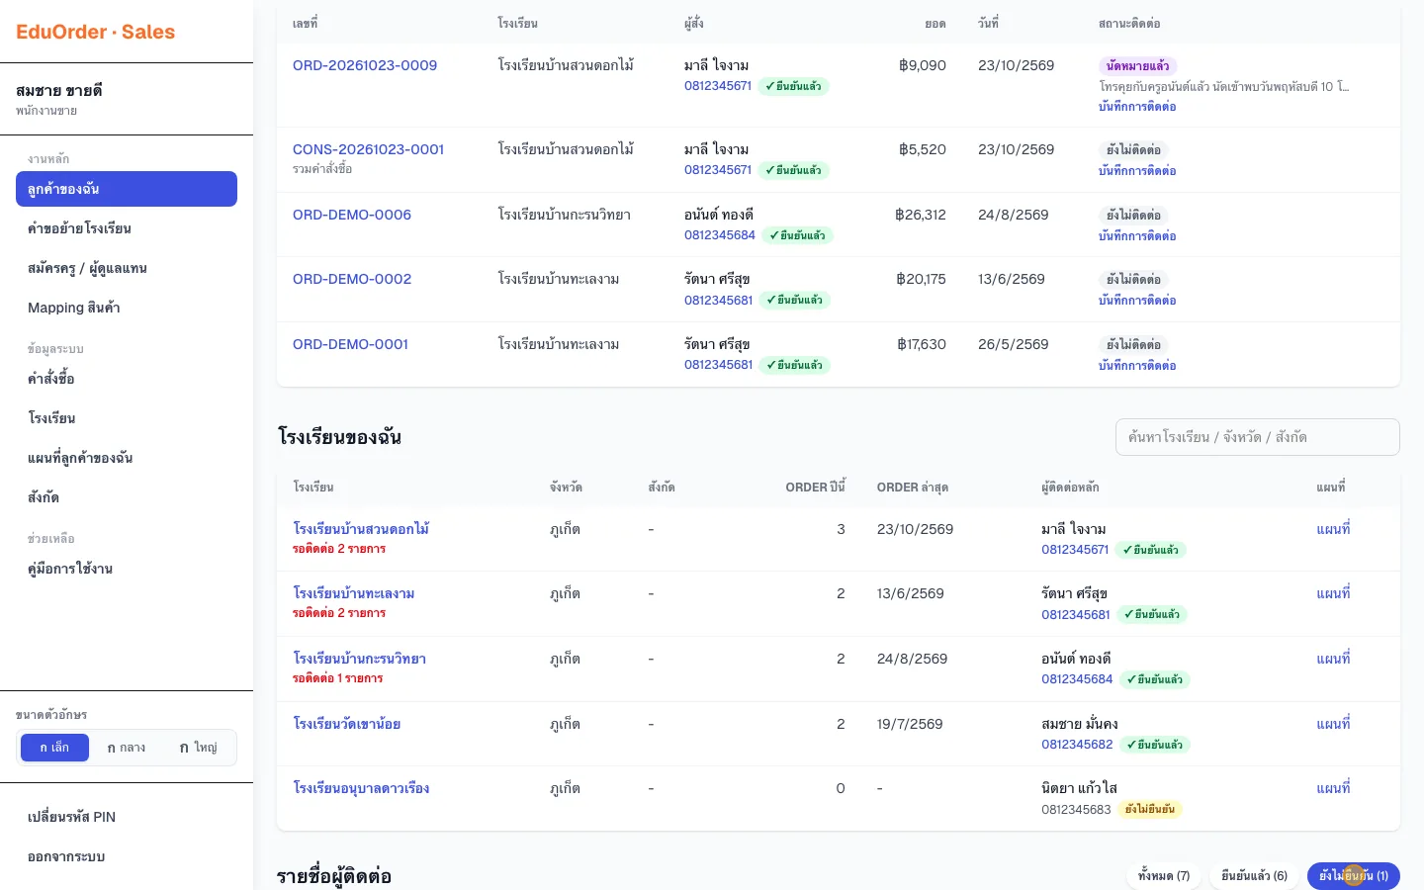Image resolution: width=1424 pixels, height=890 pixels.
Task: Open คำขอย้ายโรงเรียน in sidebar
Action: 127,228
